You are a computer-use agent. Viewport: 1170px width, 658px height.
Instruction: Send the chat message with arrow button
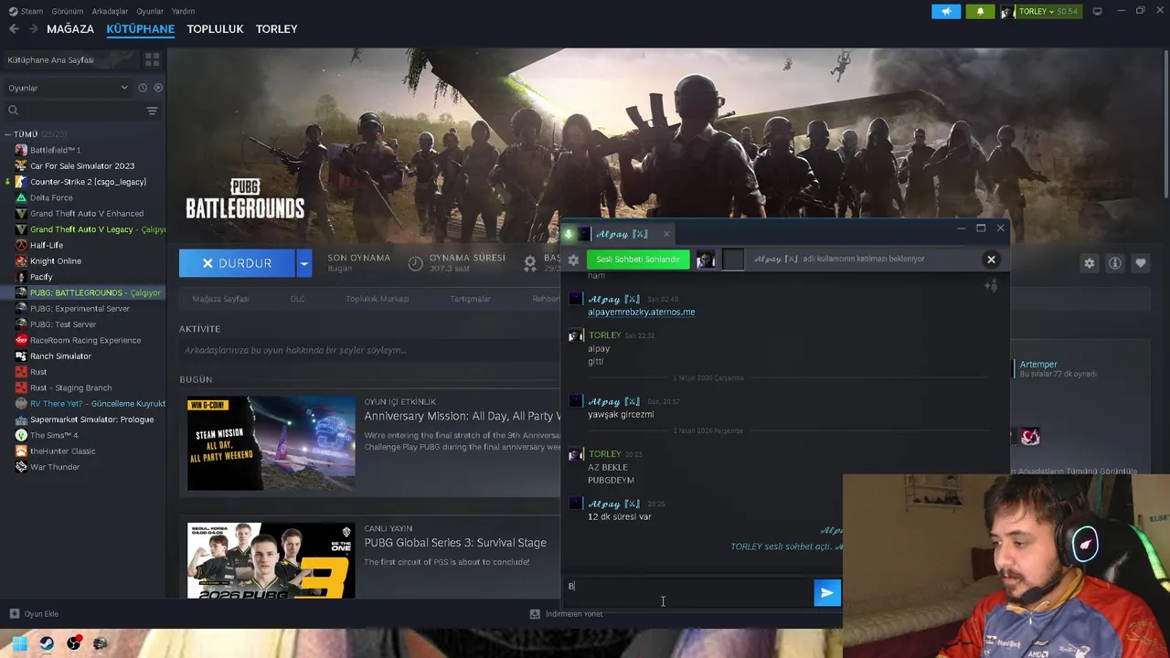click(827, 593)
